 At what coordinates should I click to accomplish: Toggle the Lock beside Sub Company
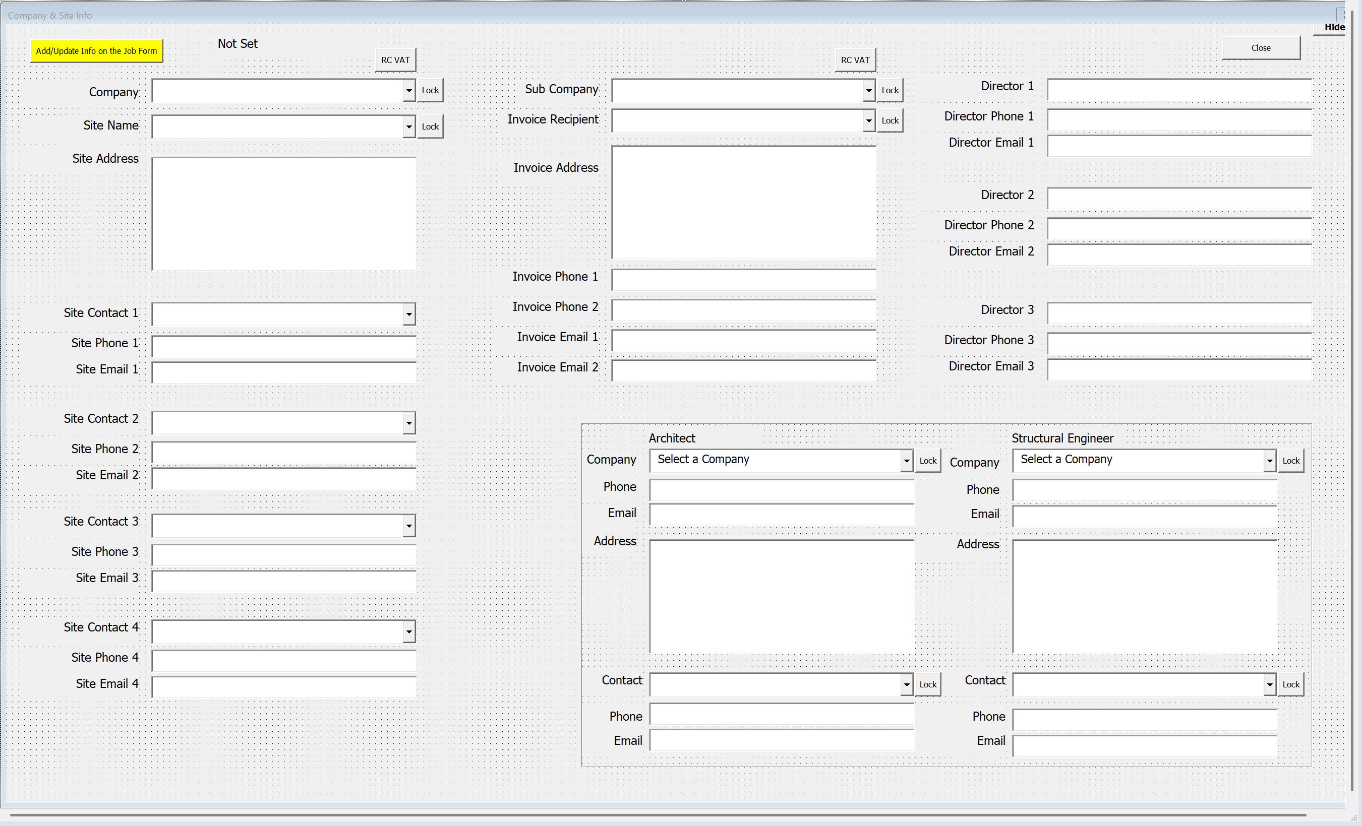coord(890,90)
